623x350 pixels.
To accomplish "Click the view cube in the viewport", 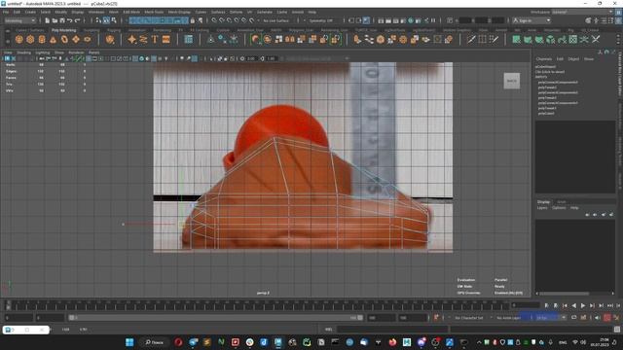I will click(512, 81).
